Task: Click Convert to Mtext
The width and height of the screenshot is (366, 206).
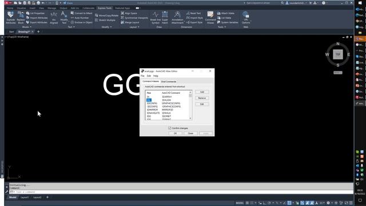Action: pos(81,13)
